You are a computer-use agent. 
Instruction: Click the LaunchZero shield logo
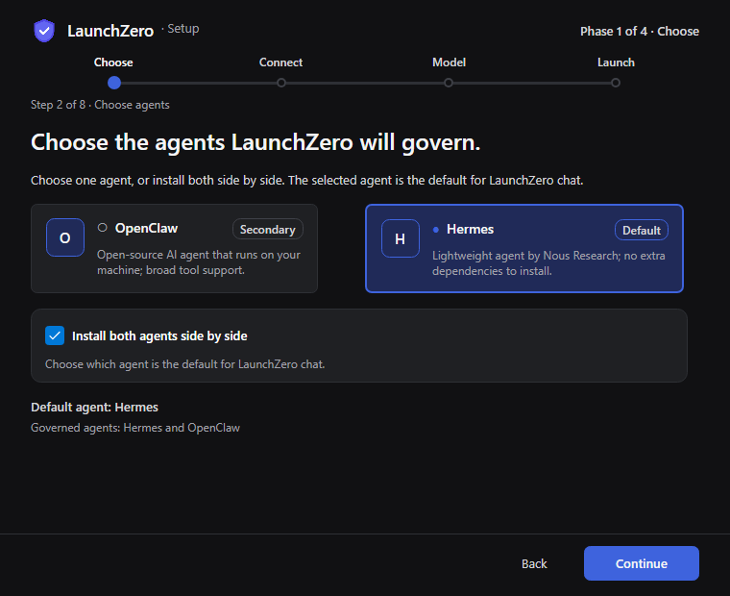tap(44, 31)
